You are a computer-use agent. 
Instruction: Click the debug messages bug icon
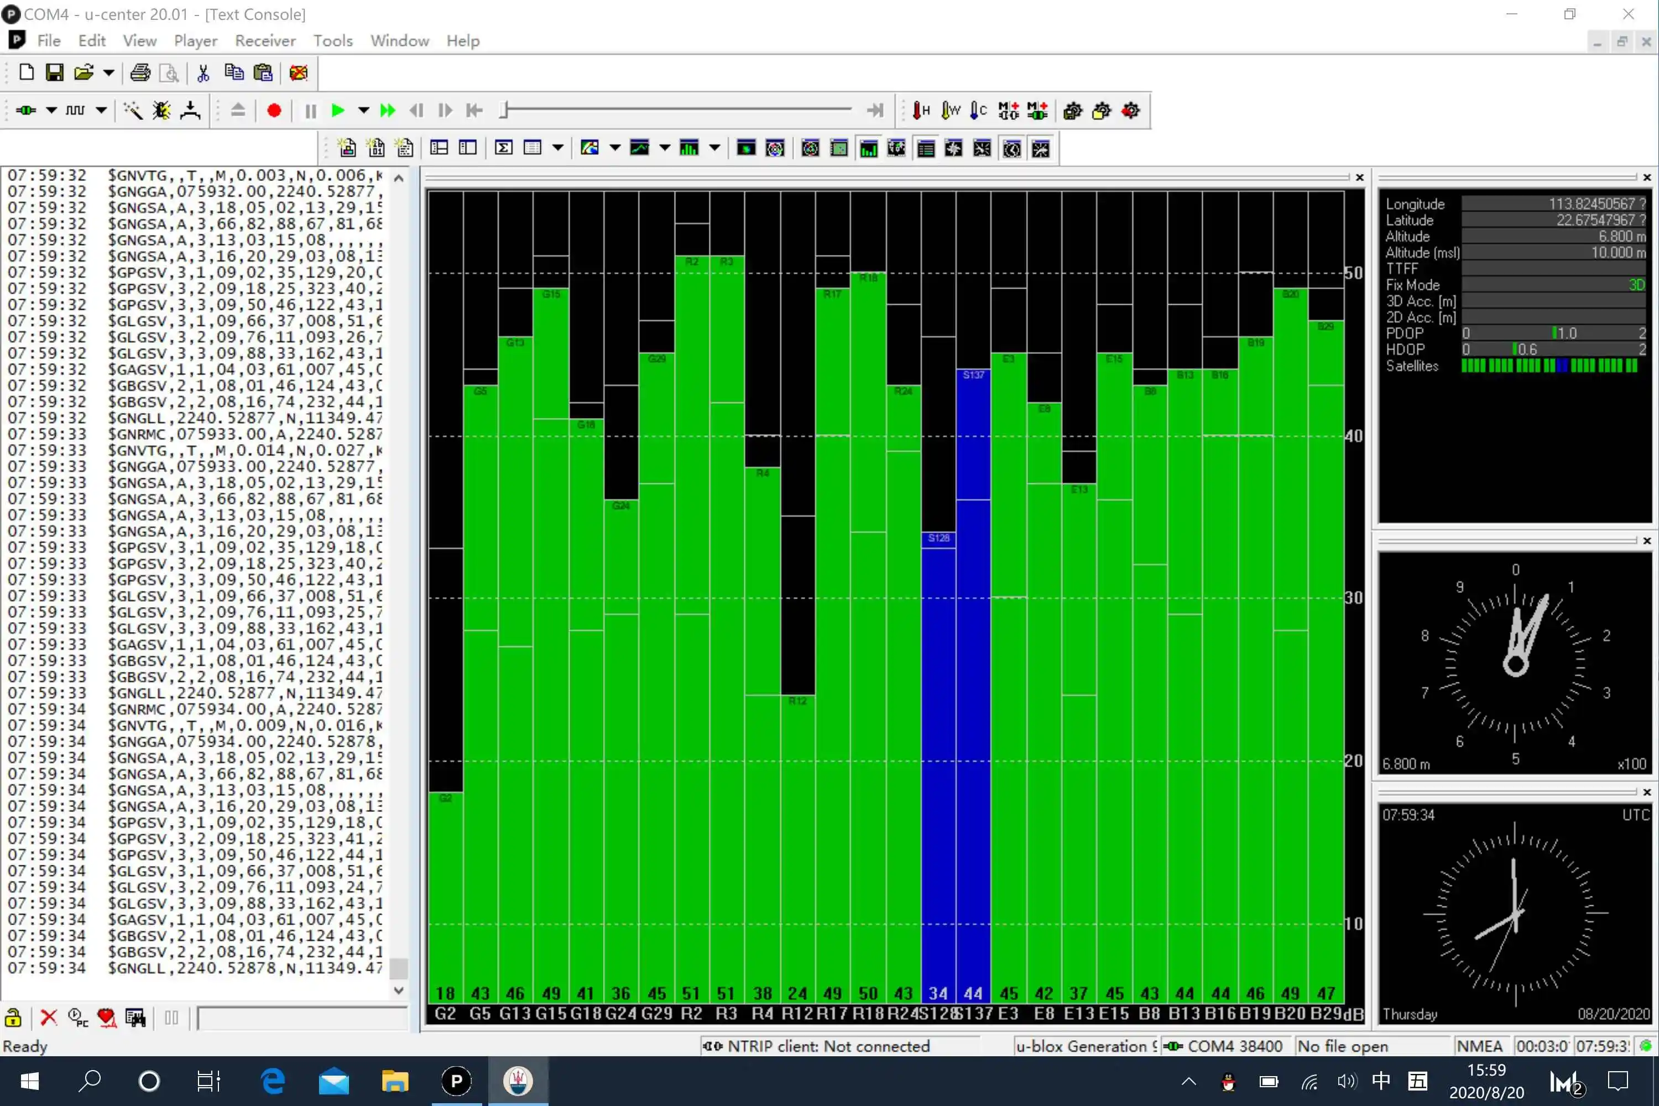pos(161,111)
